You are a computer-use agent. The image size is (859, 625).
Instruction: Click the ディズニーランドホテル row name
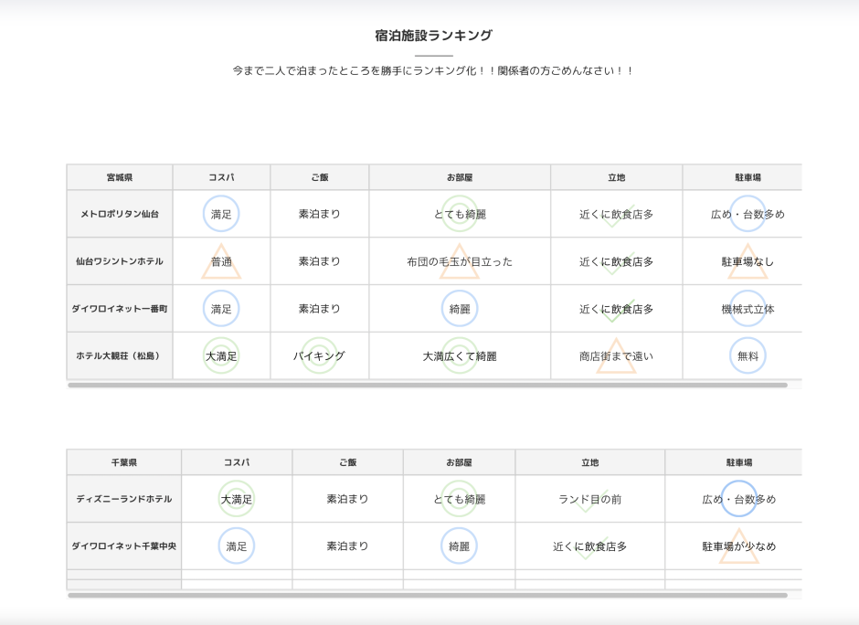coord(123,499)
